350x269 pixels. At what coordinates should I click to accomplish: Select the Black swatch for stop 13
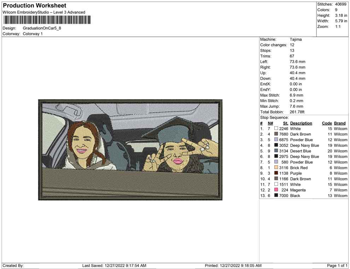pyautogui.click(x=276, y=196)
